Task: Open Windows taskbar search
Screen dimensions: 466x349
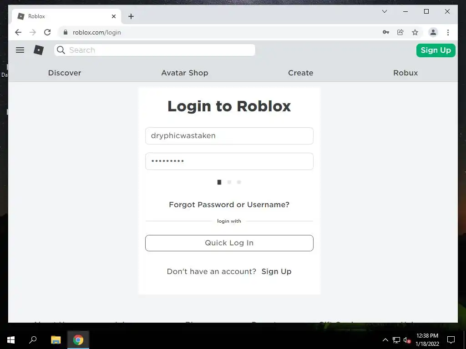Action: pos(33,340)
